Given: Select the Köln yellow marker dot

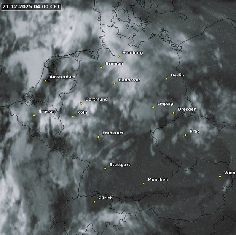Looking at the screenshot, I should pos(73,116).
